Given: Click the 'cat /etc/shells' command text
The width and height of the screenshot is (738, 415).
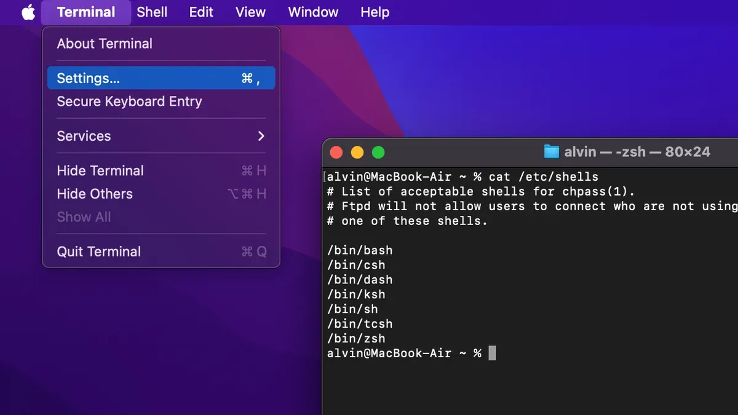Looking at the screenshot, I should (x=544, y=177).
